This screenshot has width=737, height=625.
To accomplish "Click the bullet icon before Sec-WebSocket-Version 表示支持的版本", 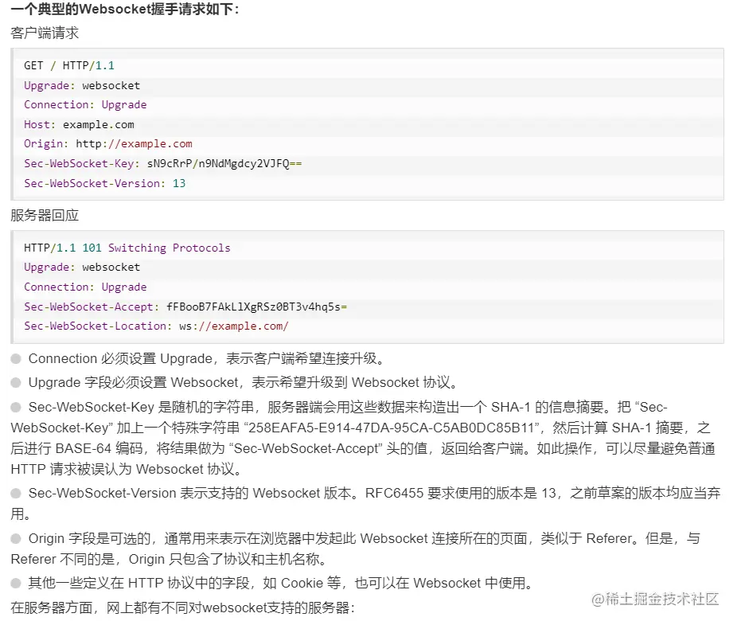I will pos(14,493).
